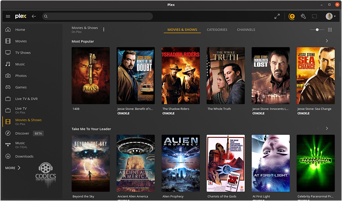Switch to the CATEGORIES tab

pyautogui.click(x=217, y=29)
